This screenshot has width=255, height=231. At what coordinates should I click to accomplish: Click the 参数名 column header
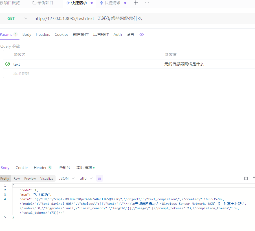click(19, 55)
